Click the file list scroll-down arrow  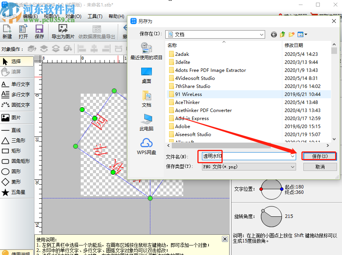(x=334, y=139)
